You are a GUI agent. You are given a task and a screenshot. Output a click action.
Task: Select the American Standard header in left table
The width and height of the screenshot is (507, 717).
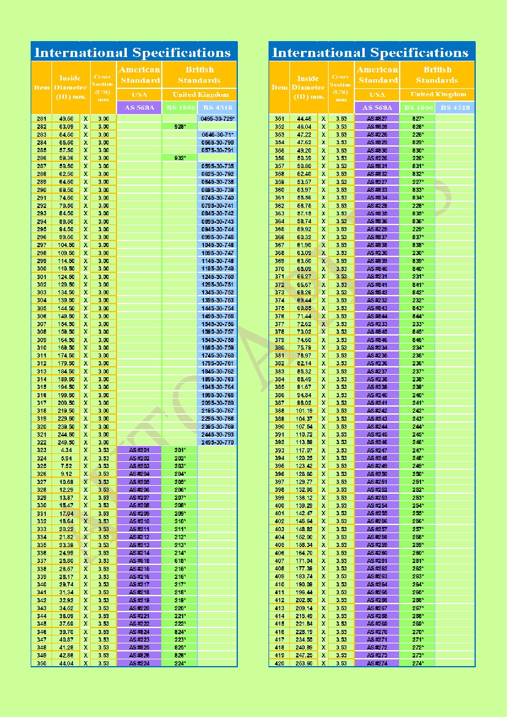(x=139, y=75)
